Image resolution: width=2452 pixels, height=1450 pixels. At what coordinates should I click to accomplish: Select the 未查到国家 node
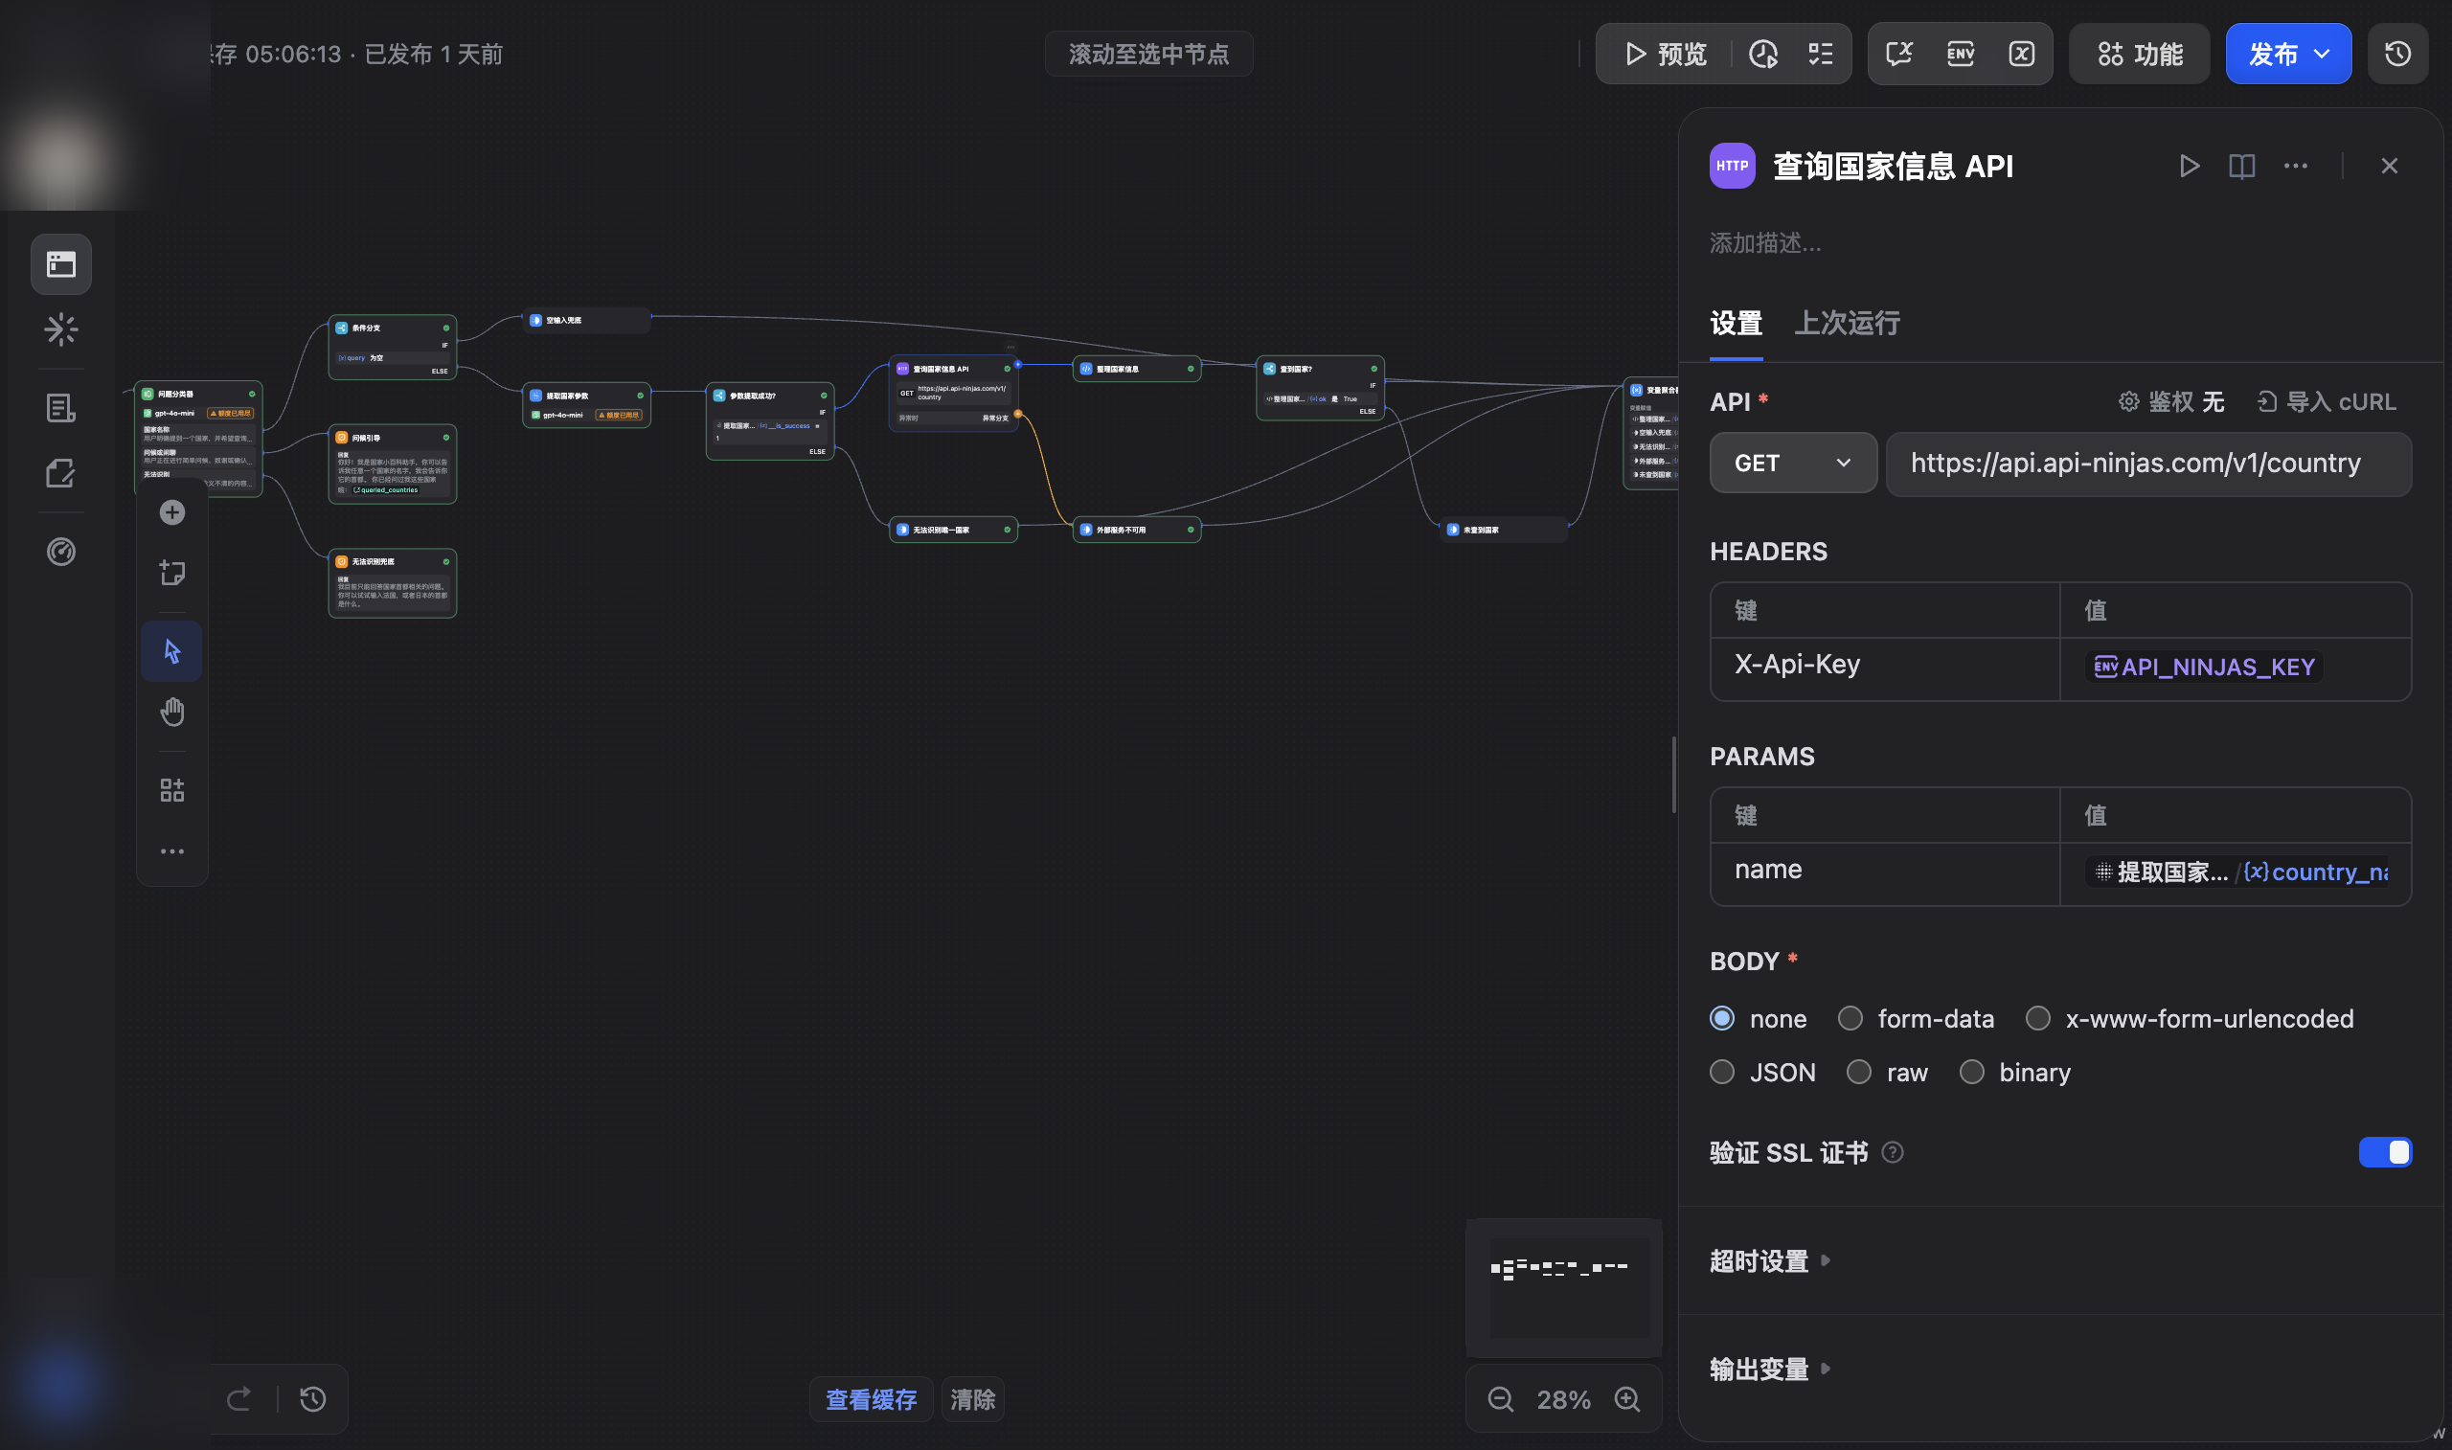point(1504,530)
